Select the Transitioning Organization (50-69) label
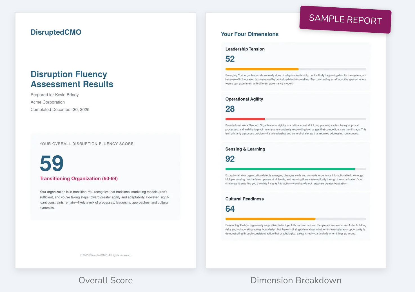415x292 pixels. pos(79,179)
